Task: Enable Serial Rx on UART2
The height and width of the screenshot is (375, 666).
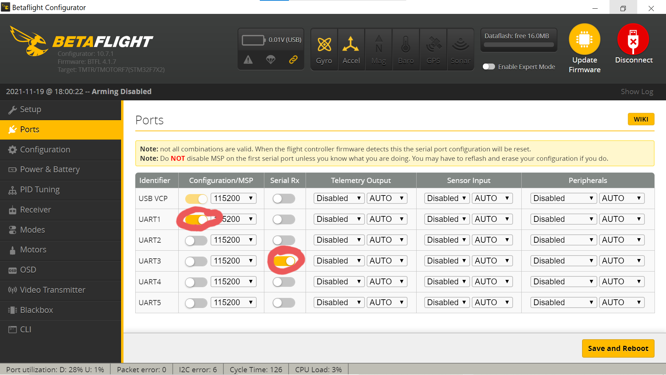Action: tap(284, 240)
